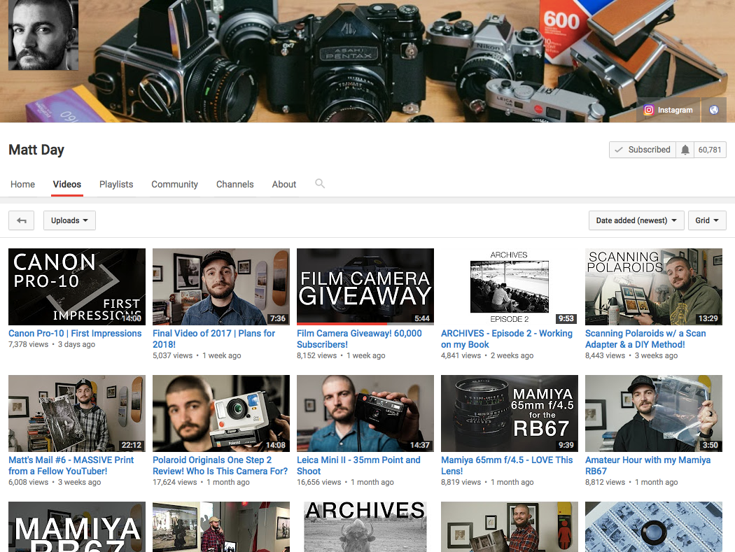Open Scanning Polaroids w/ a Scan Adapter link
This screenshot has height=552, width=735.
coord(645,339)
